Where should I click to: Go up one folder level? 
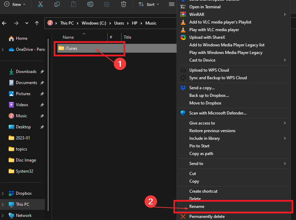[x=37, y=23]
